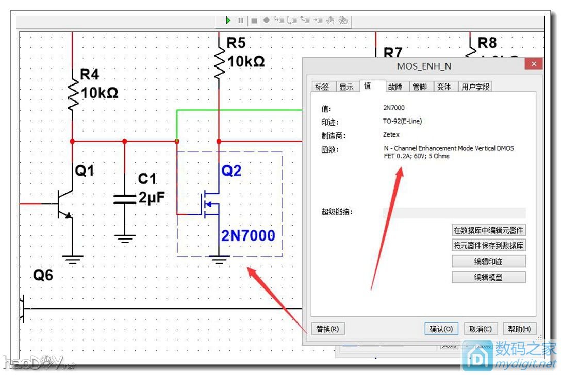
Task: Select the Q1 transistor symbol
Action: [64, 204]
